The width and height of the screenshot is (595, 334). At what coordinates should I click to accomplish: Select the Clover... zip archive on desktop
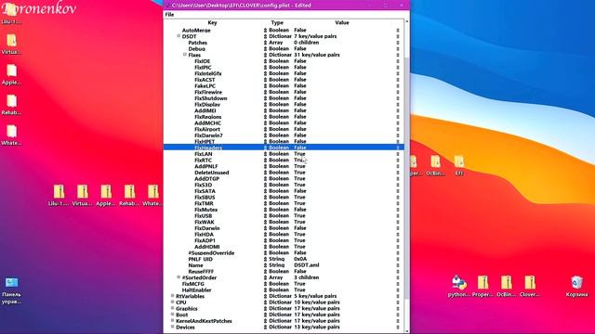click(x=530, y=287)
